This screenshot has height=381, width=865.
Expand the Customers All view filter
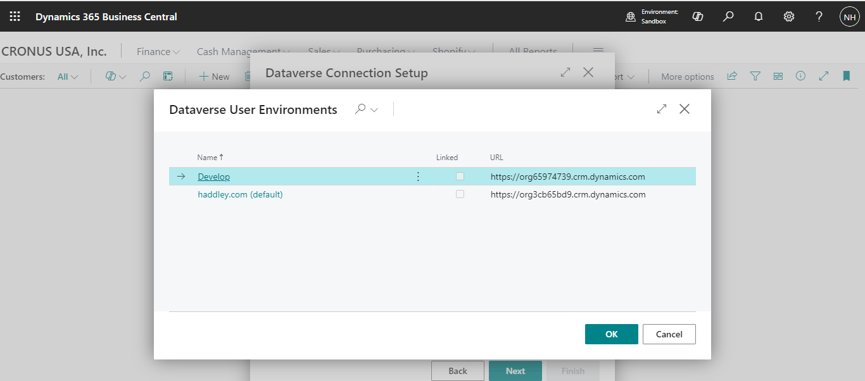pos(68,77)
